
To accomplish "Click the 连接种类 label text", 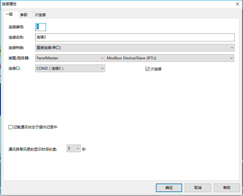I will [16, 47].
